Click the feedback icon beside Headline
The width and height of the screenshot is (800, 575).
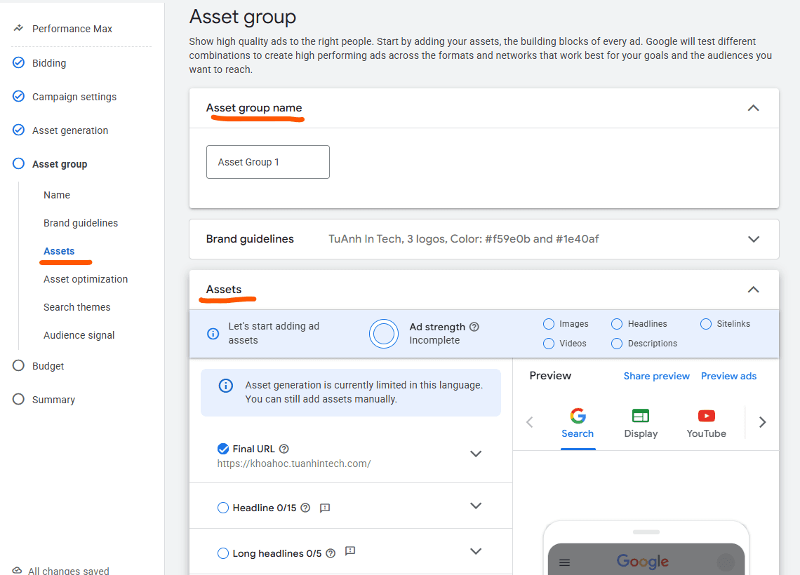click(x=324, y=507)
